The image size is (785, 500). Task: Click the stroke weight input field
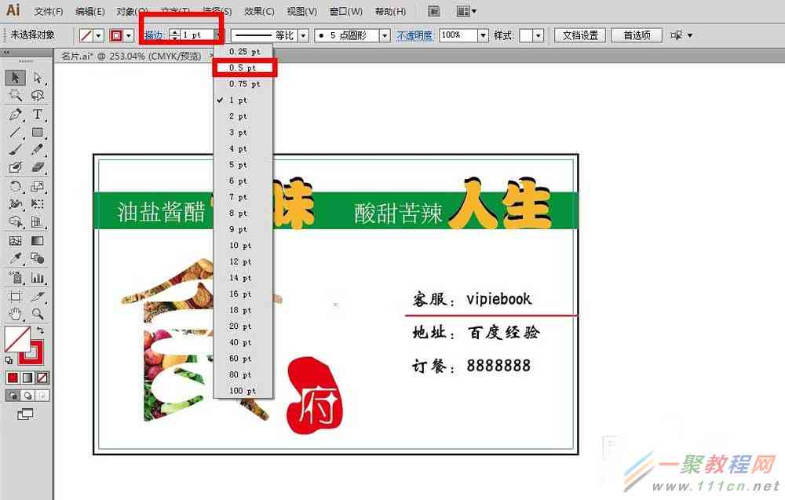pyautogui.click(x=197, y=35)
